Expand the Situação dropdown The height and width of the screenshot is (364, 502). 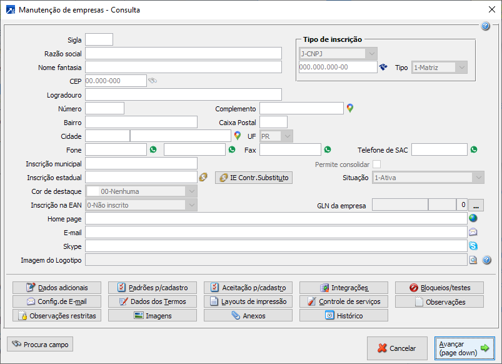tap(478, 178)
